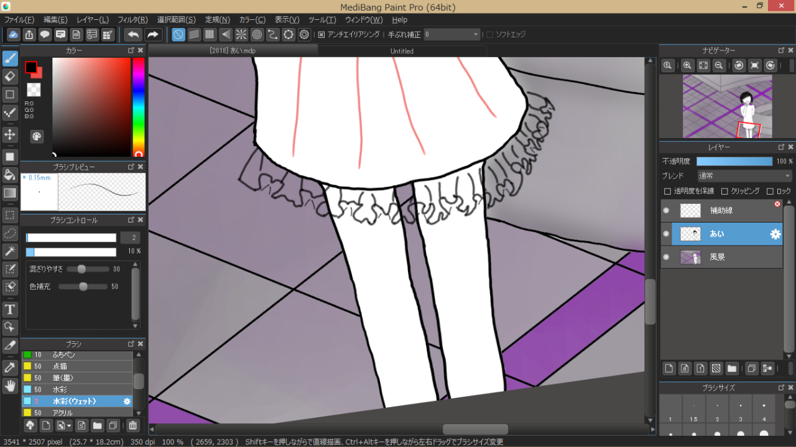Click the 混ざりやすさ slider
This screenshot has width=796, height=447.
tap(81, 269)
